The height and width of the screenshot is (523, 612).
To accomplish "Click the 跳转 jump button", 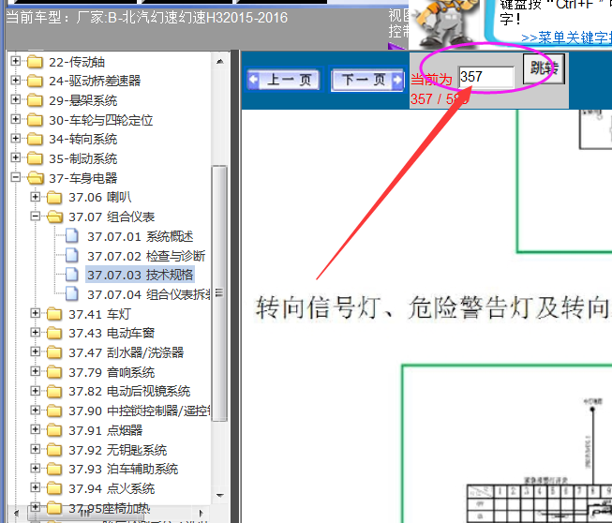I will (544, 68).
